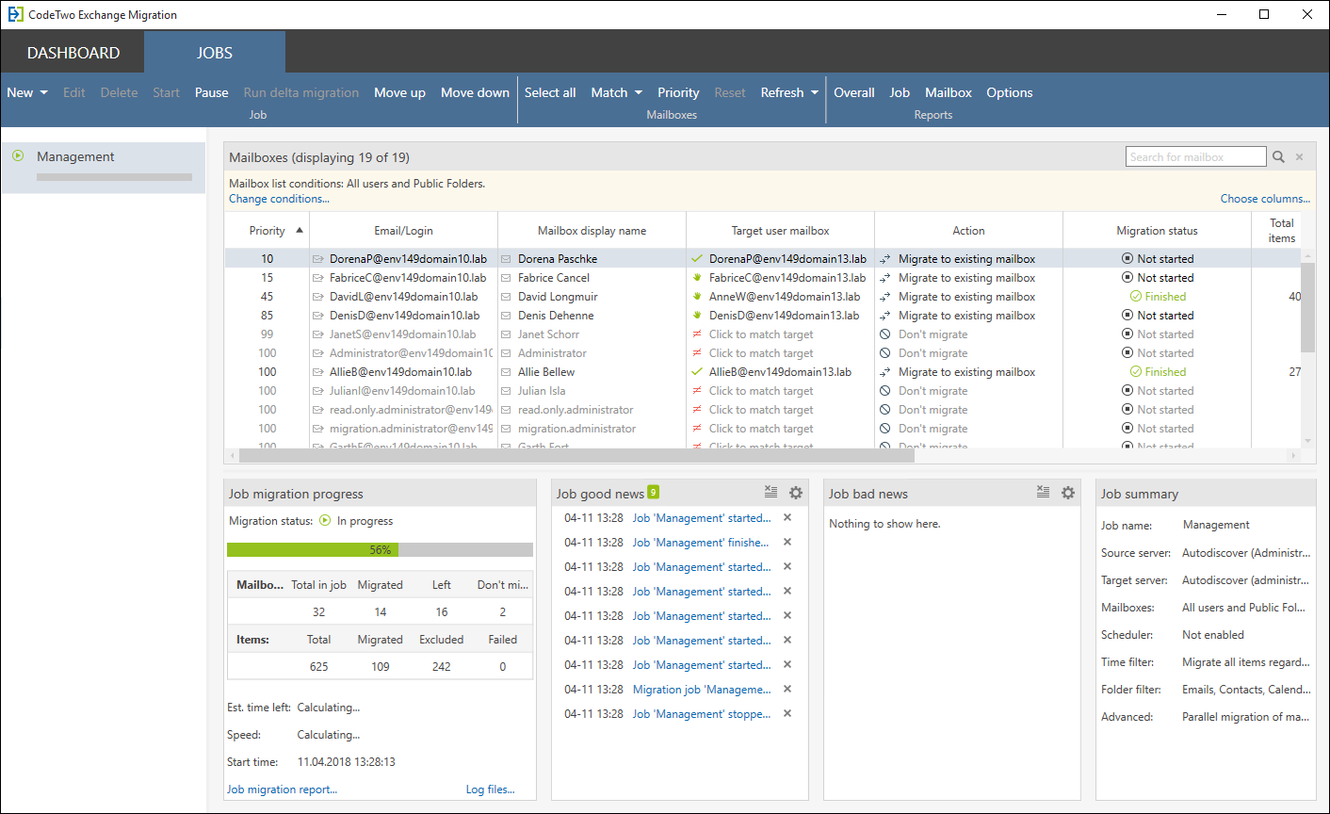Click Not started status icon for Fabrice Cancel
The width and height of the screenshot is (1330, 814).
coord(1127,278)
